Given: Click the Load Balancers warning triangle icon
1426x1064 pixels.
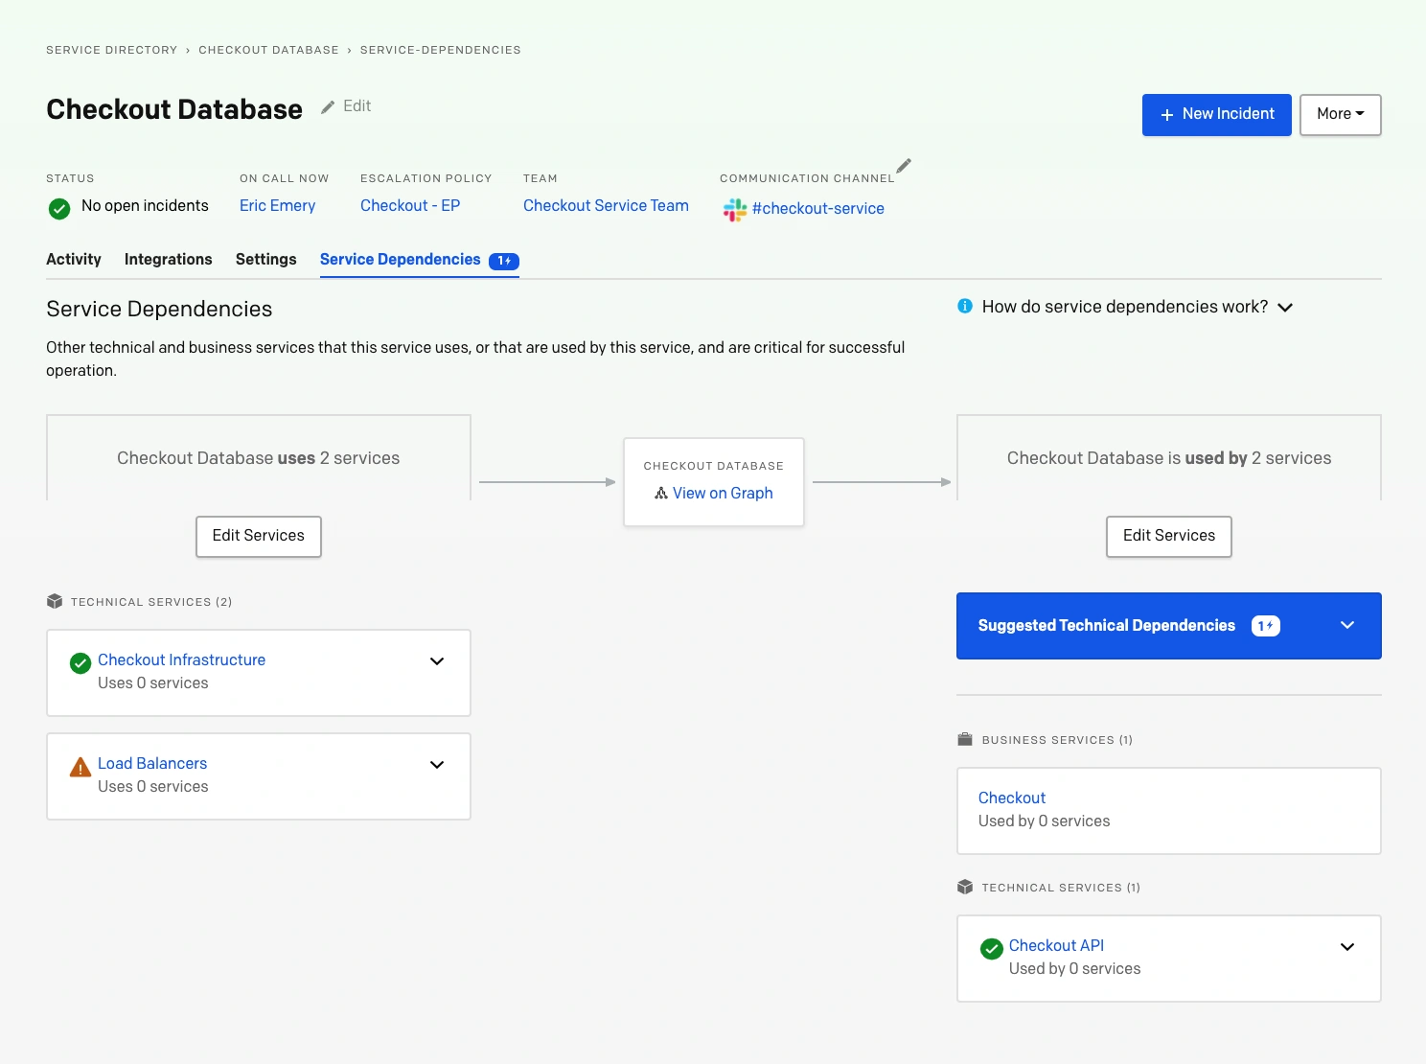Looking at the screenshot, I should click(x=80, y=767).
